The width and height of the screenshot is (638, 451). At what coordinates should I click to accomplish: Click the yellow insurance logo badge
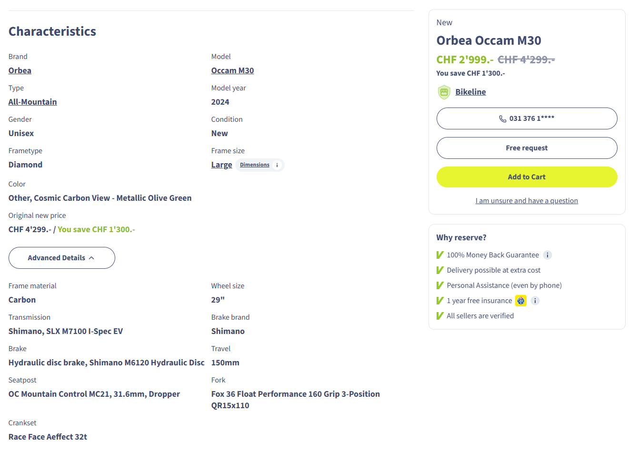521,301
